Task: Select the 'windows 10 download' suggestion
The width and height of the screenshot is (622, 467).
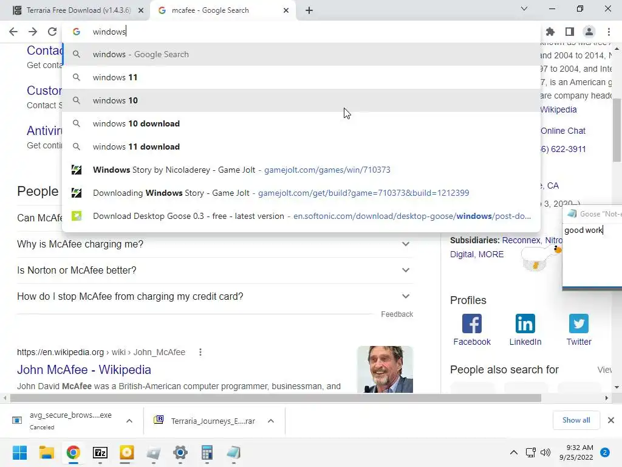Action: click(x=301, y=123)
